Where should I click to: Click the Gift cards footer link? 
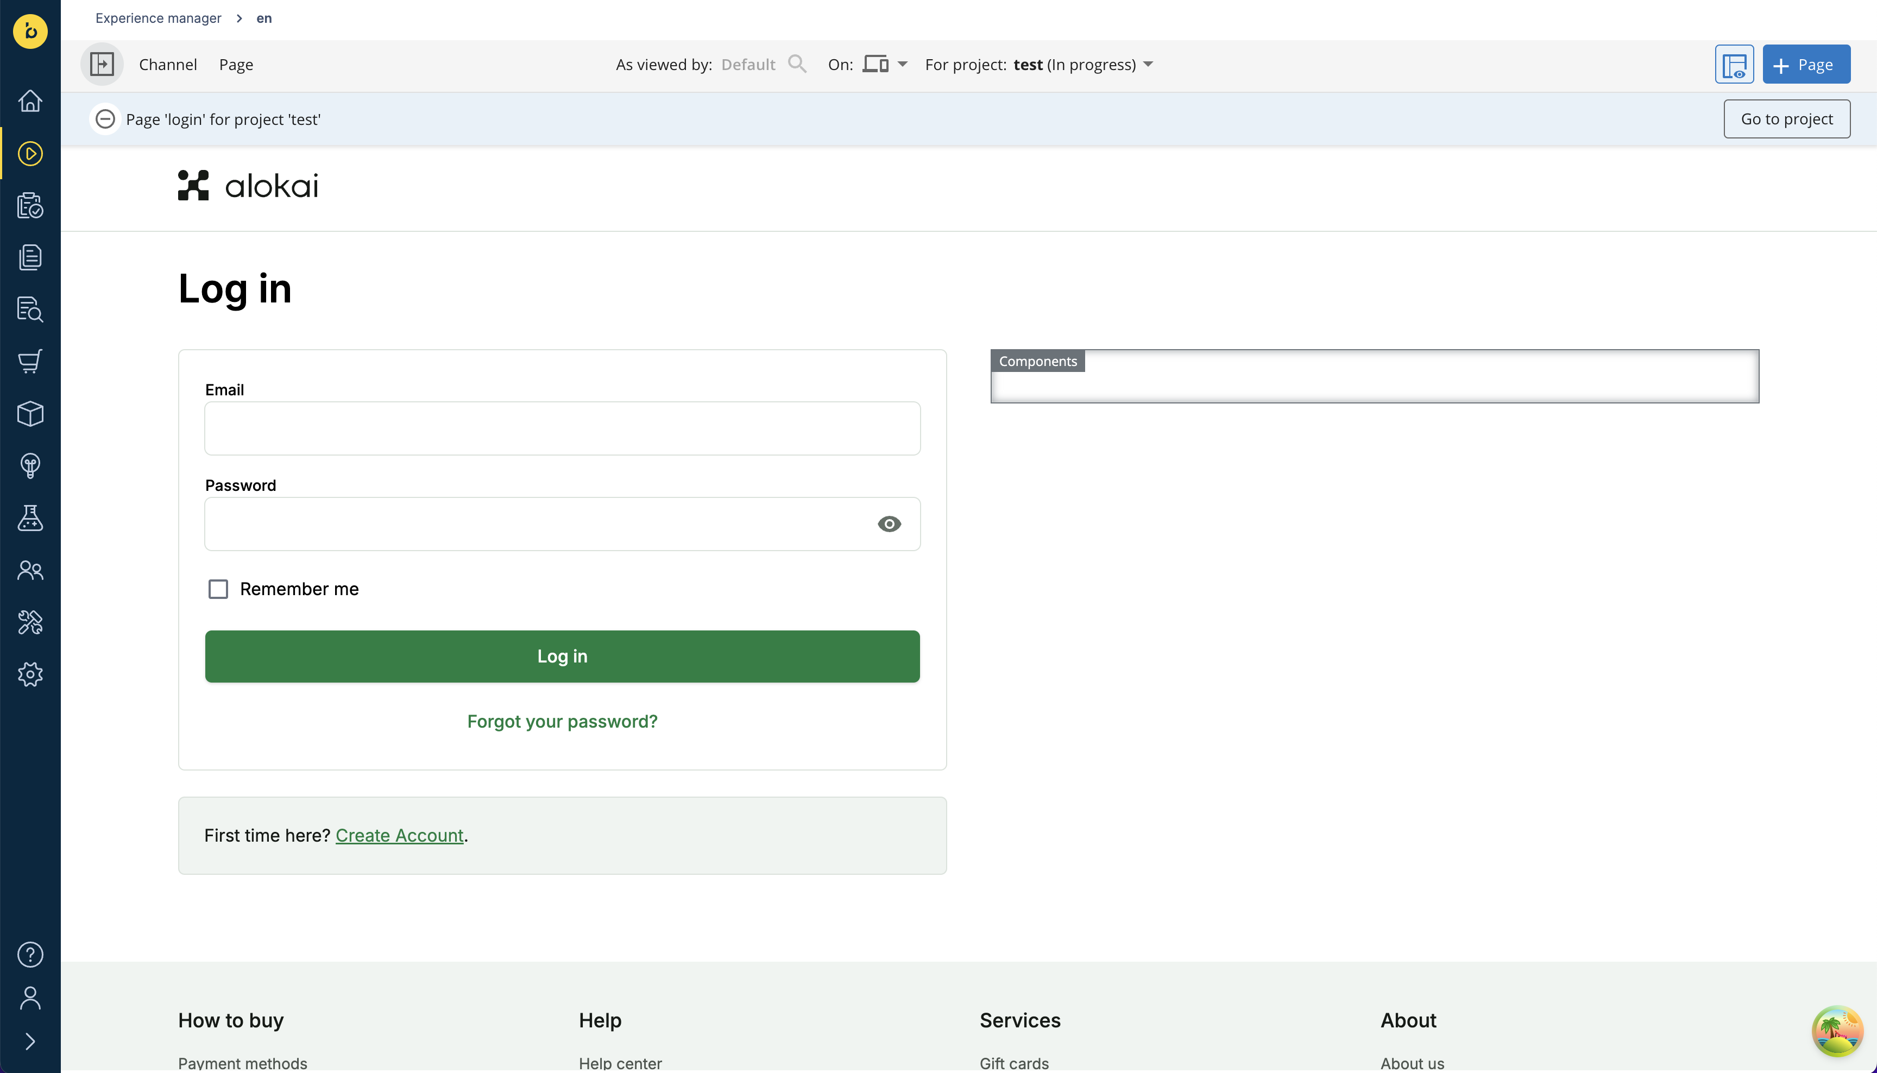1014,1063
